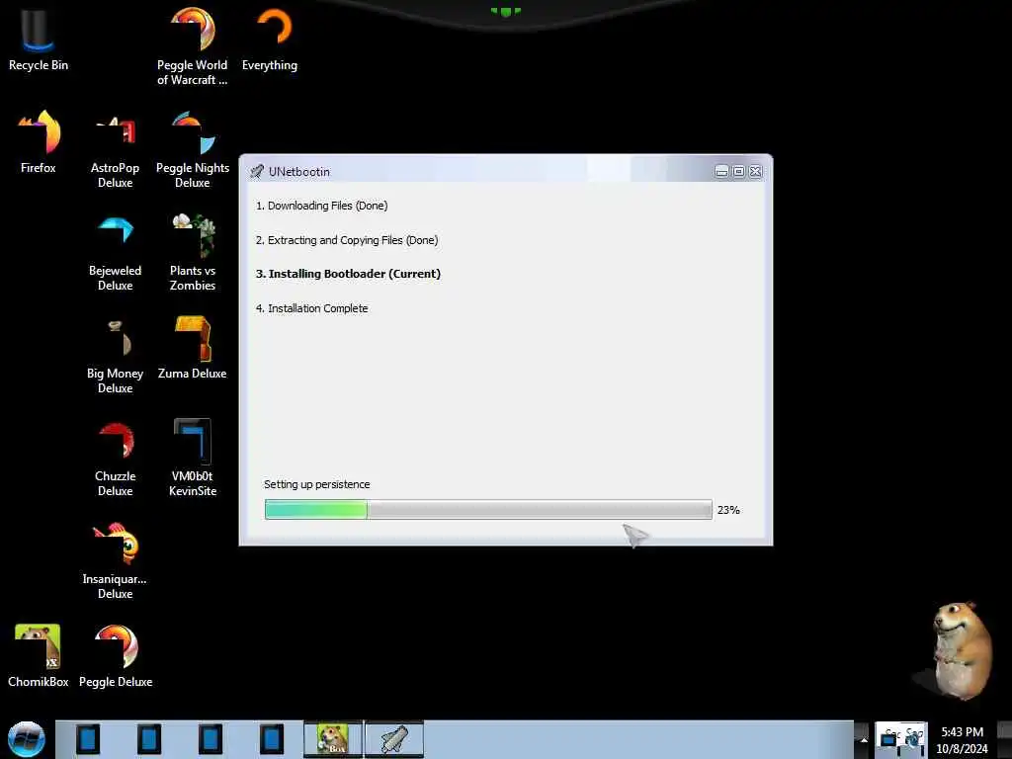Open the Peggle Deluxe desktop shortcut

tap(116, 656)
